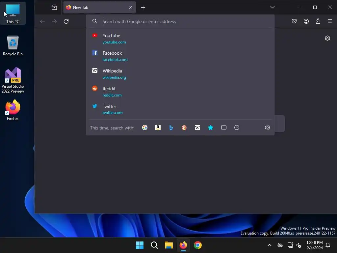Expand the list all tabs chevron
337x253 pixels.
[272, 7]
